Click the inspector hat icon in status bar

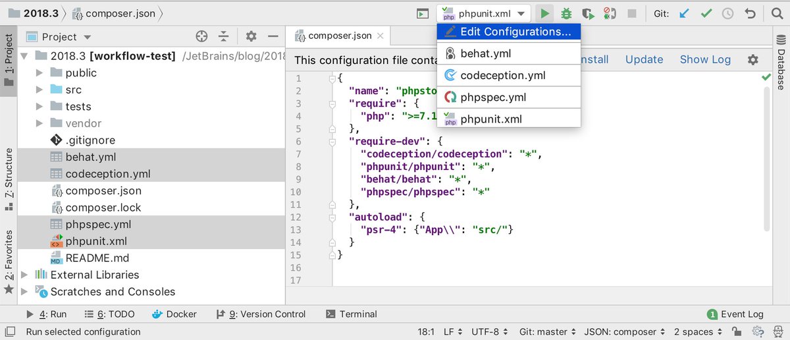tap(779, 332)
